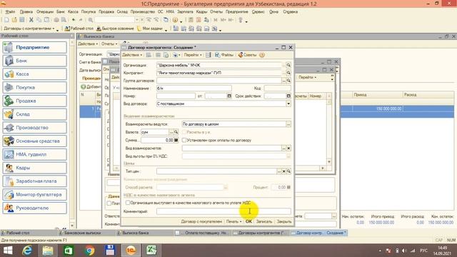This screenshot has width=457, height=257.
Task: Click Записать button in contract dialog
Action: (x=264, y=221)
